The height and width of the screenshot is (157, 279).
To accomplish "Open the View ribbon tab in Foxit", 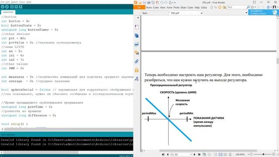I will pos(163,7).
